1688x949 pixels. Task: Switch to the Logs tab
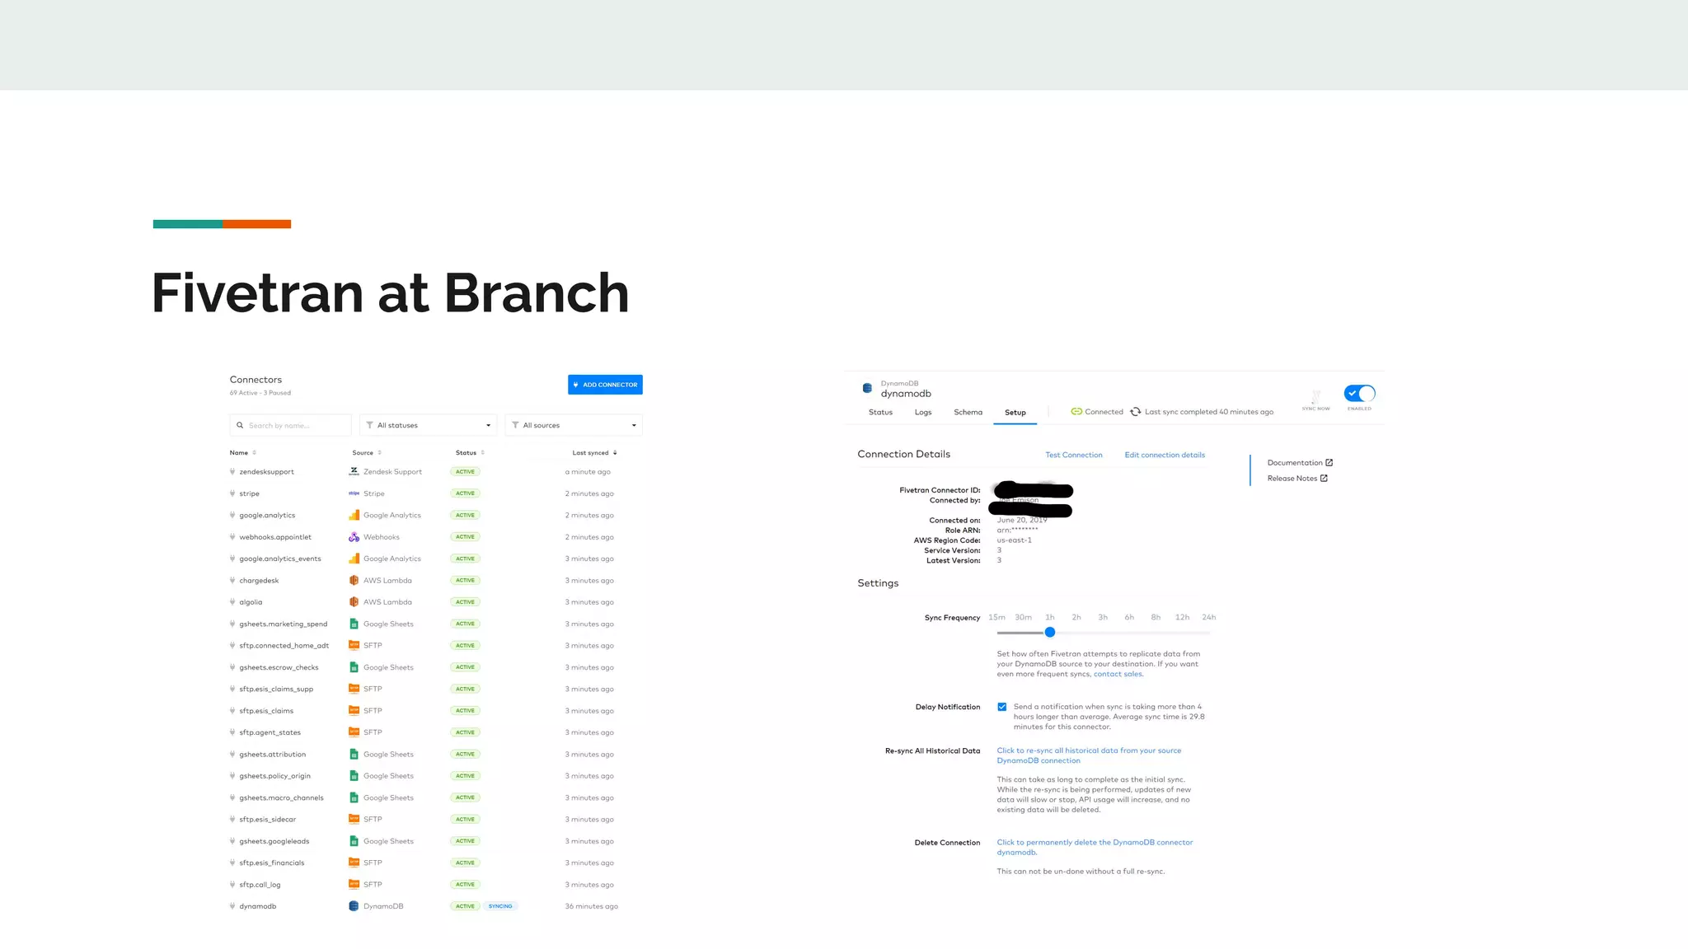[x=923, y=412]
